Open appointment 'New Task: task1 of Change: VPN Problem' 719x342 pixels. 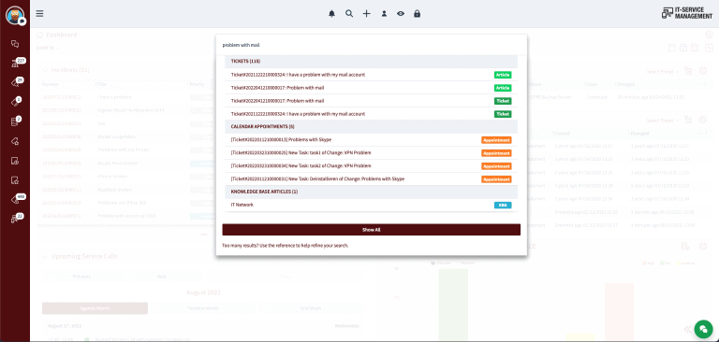pos(371,152)
